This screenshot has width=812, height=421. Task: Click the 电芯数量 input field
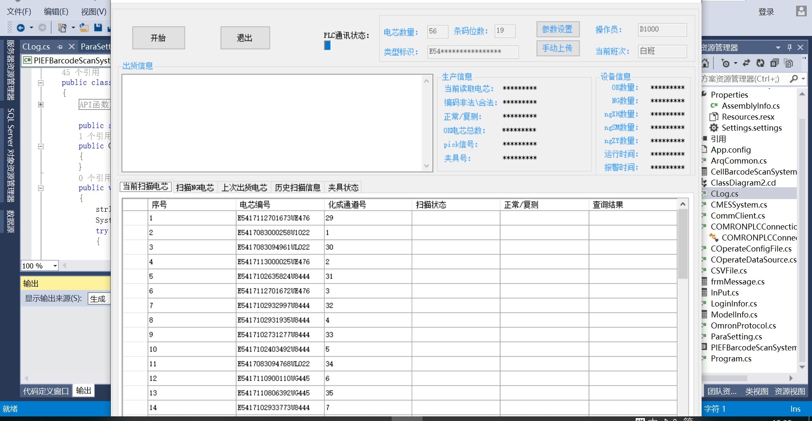click(437, 31)
